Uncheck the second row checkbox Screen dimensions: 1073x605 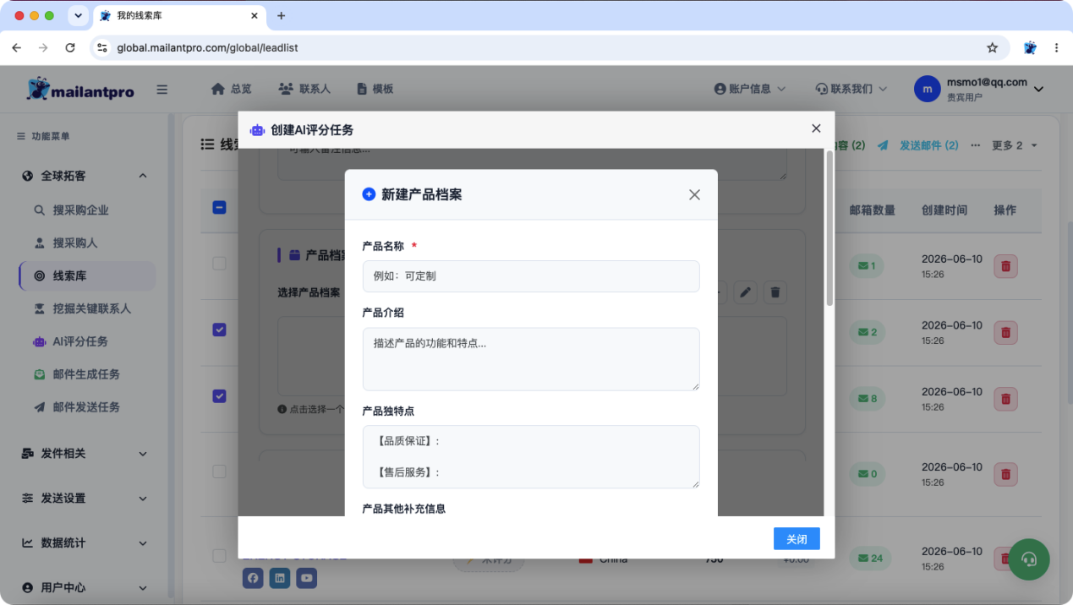pyautogui.click(x=219, y=330)
